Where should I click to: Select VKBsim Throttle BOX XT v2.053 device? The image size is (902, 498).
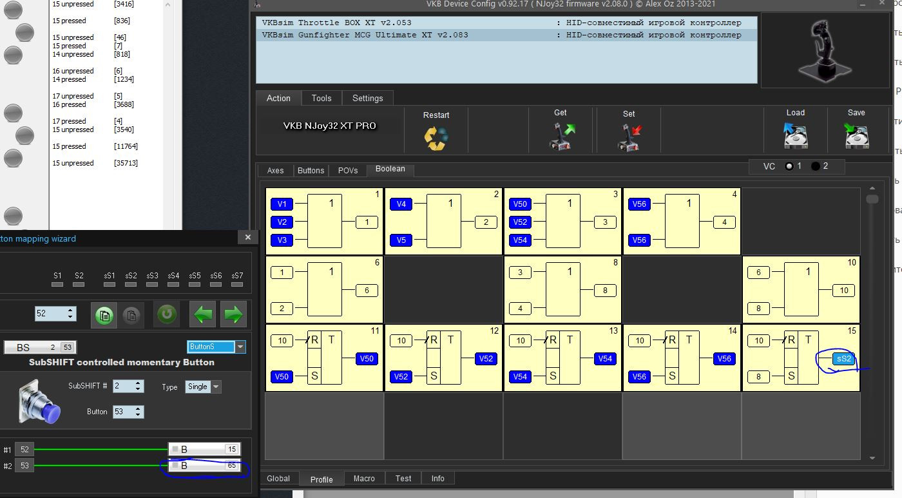pos(506,23)
